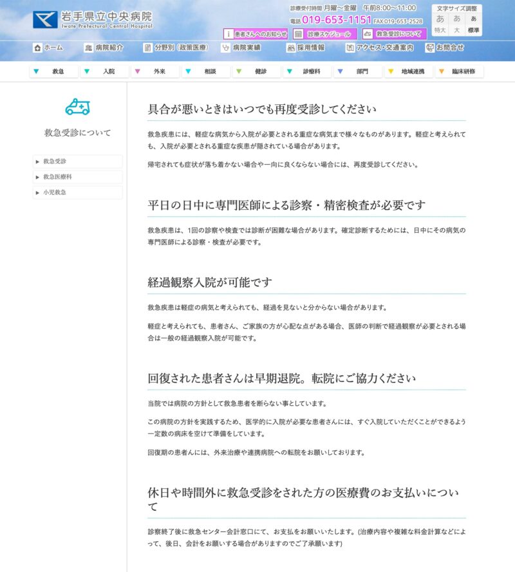Click the document icon beside 分野別（政策医療）
515x572 pixels.
click(148, 48)
